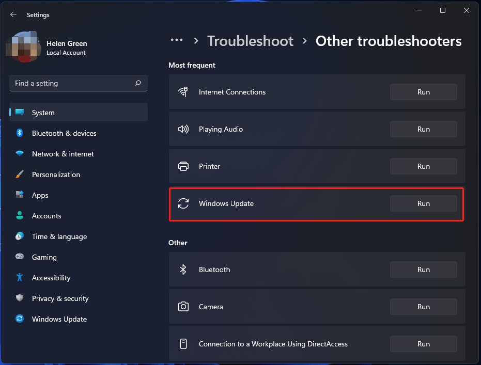Click the Windows Update sidebar sync icon
481x365 pixels.
[20, 319]
